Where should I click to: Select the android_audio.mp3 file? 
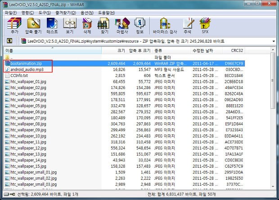[27, 70]
